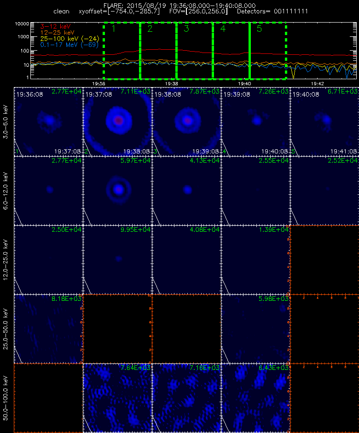Open the 6-12 keV image labeled 5.97E+04
The image size is (359, 433).
coord(117,191)
